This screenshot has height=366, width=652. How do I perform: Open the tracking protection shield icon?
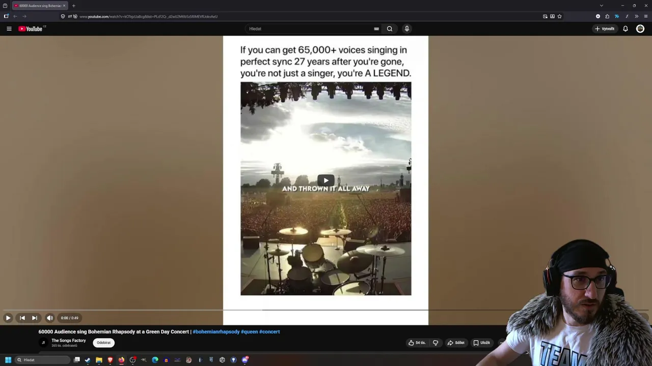(x=63, y=16)
